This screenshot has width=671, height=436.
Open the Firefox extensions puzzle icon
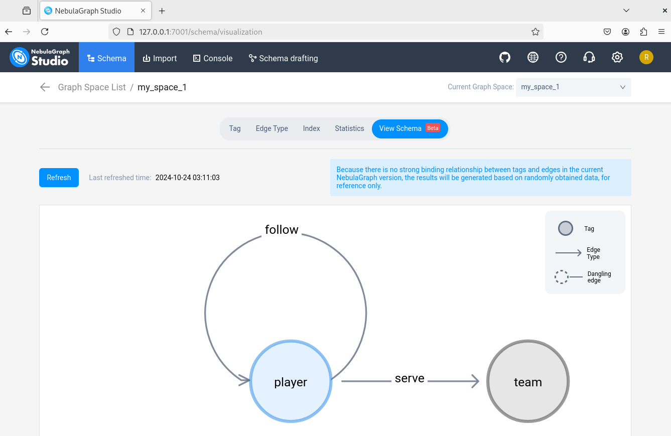click(x=644, y=32)
